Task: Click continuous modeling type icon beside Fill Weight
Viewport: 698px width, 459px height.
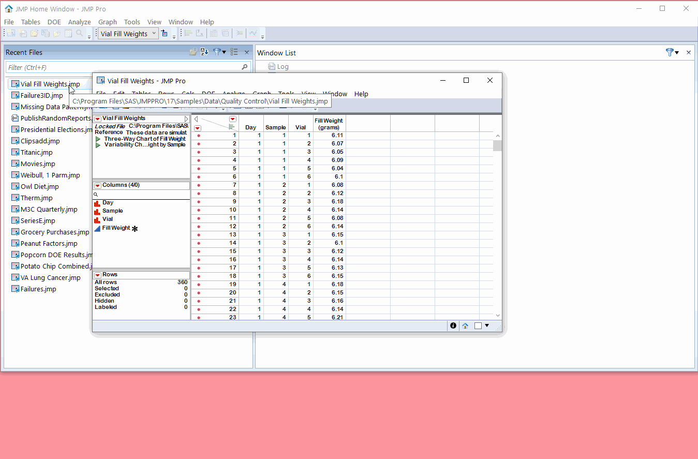Action: 97,228
